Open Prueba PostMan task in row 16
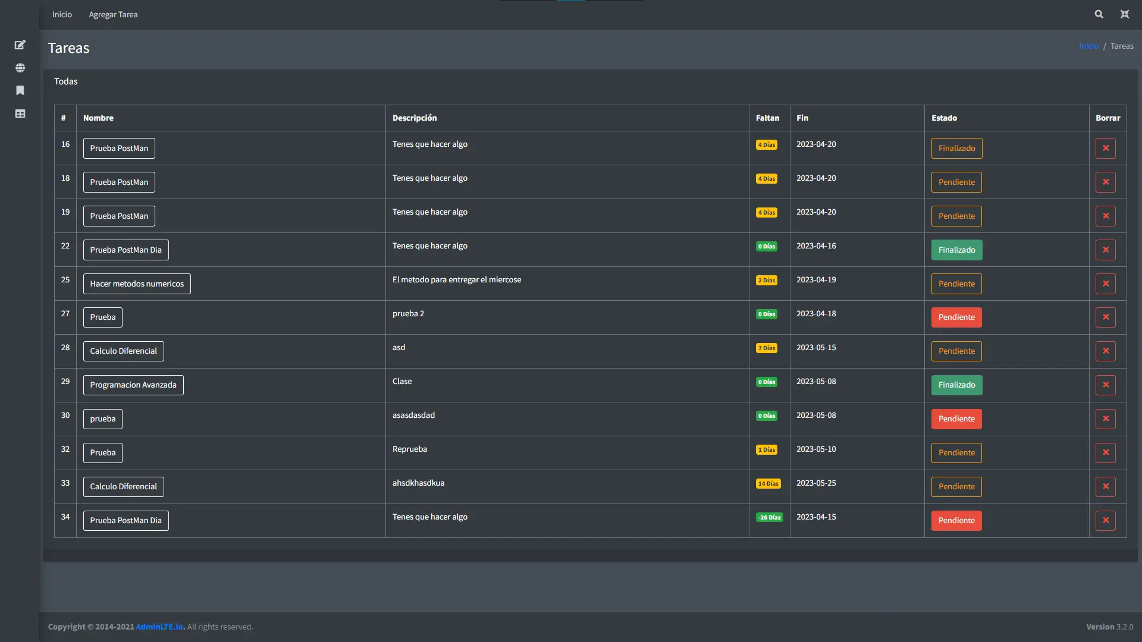This screenshot has width=1142, height=642. click(119, 148)
